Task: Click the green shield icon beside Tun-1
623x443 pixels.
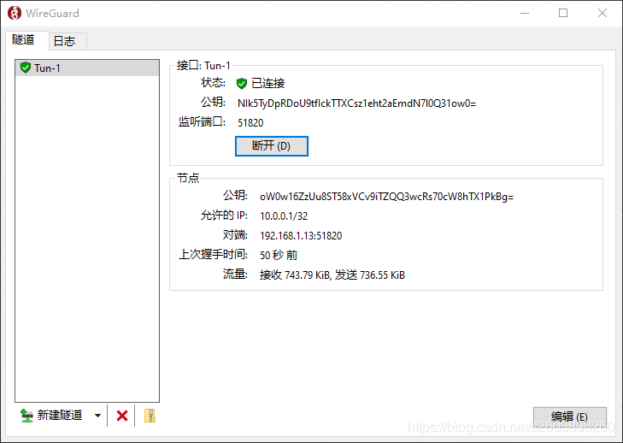Action: tap(26, 68)
